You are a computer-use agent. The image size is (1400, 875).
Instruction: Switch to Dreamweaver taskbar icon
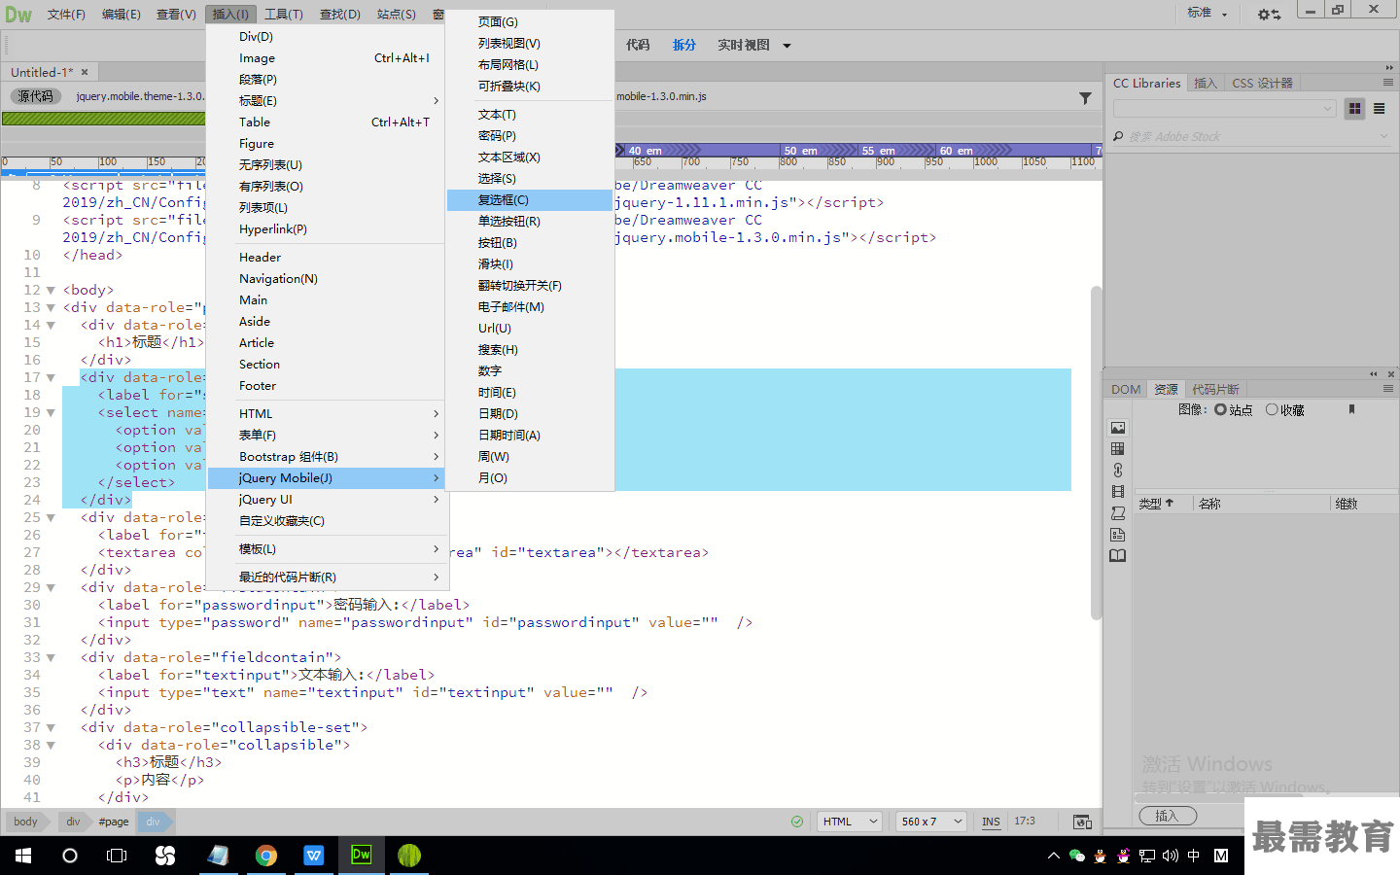(x=361, y=856)
